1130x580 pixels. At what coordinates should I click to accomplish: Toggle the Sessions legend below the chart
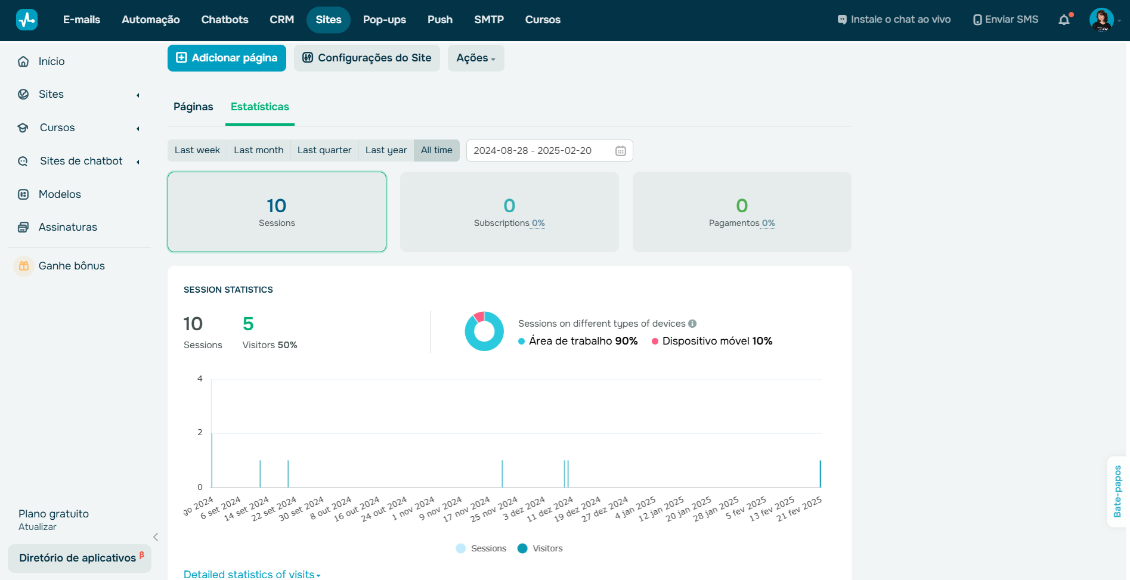[x=481, y=548]
